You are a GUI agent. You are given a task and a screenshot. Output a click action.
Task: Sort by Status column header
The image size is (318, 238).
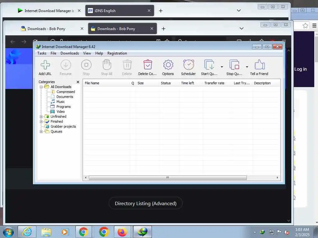(170, 83)
